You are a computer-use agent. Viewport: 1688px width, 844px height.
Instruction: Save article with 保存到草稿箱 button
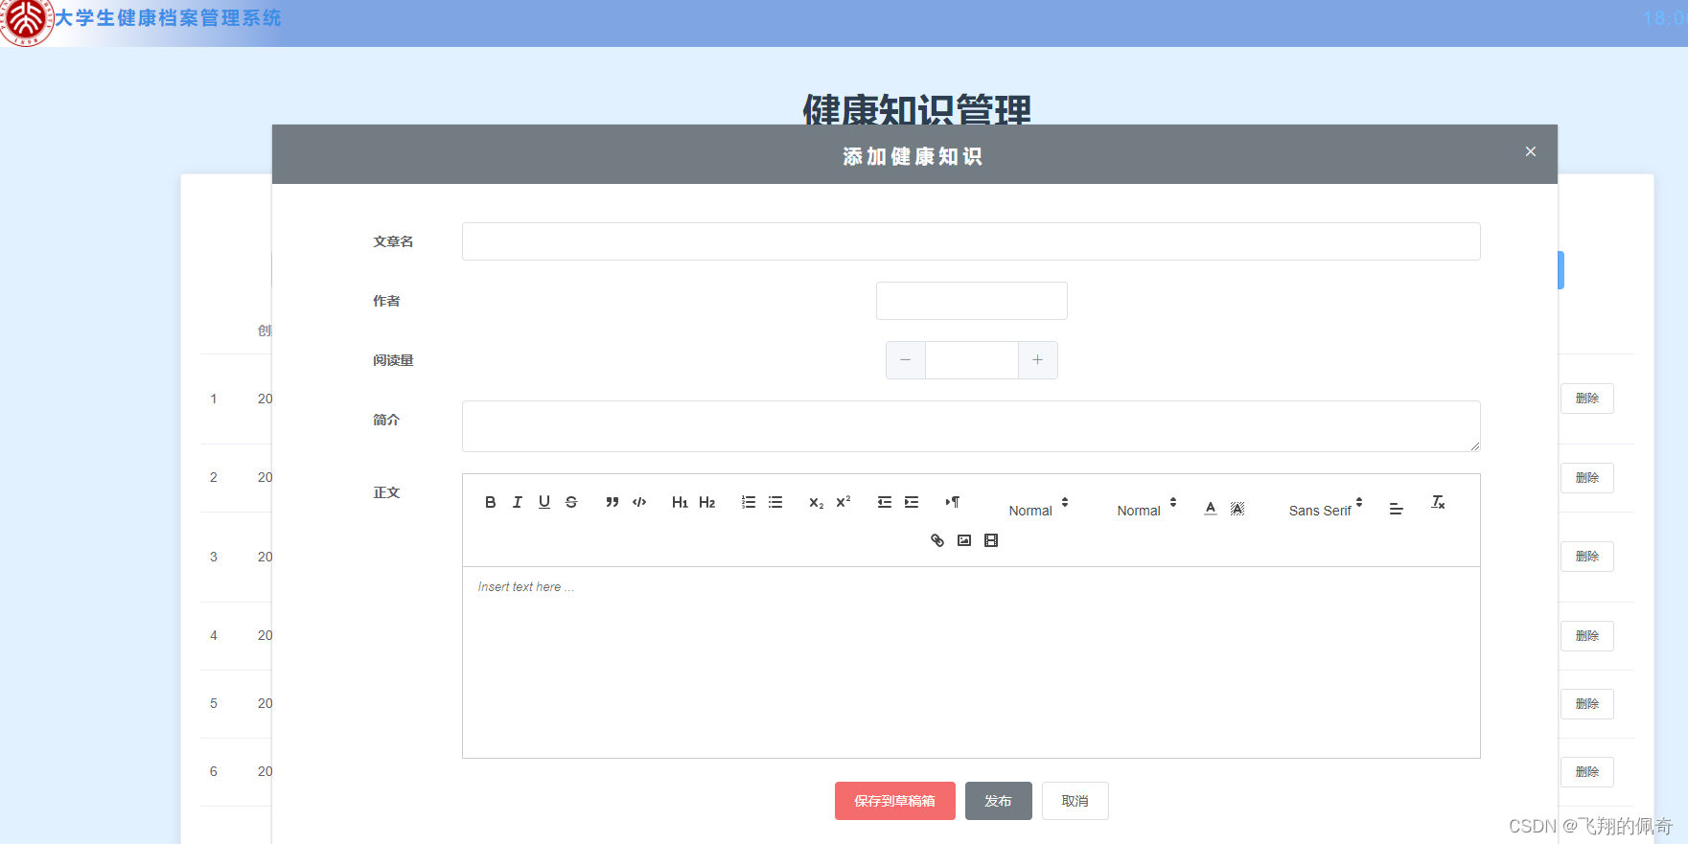[894, 801]
